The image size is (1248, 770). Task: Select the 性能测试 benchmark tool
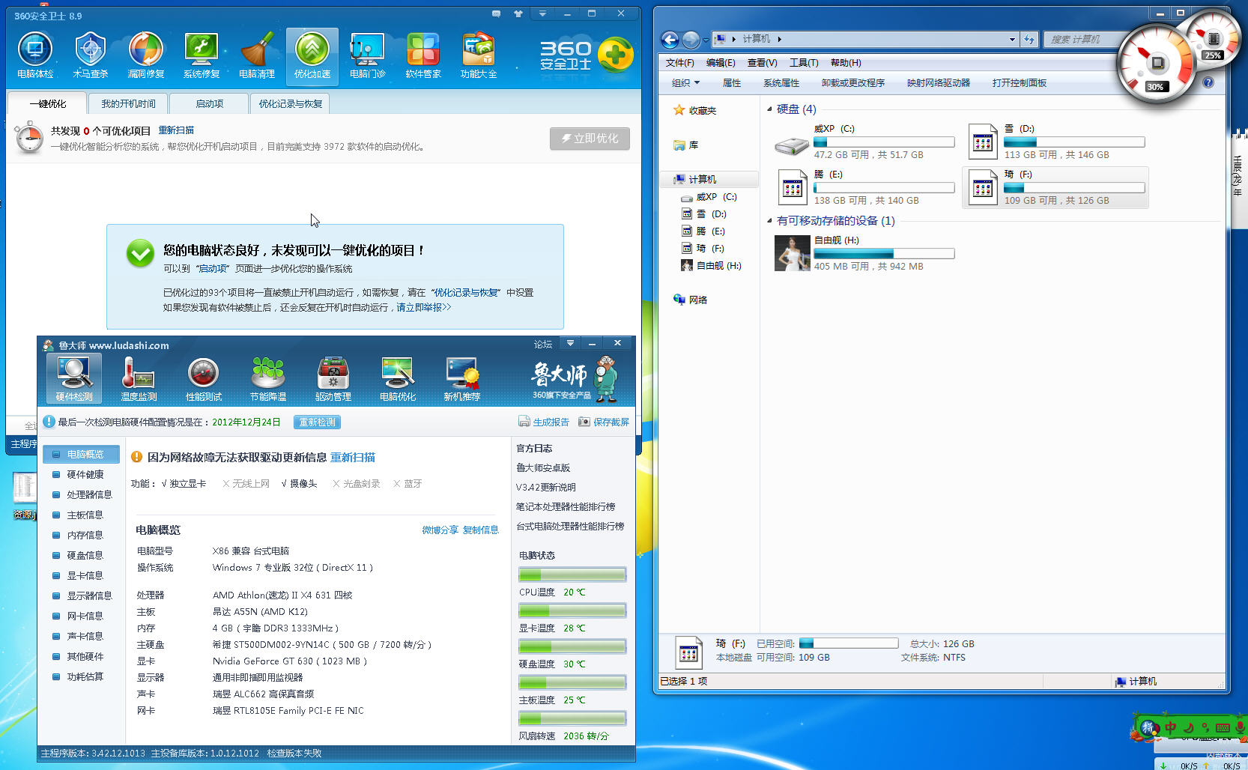coord(202,377)
